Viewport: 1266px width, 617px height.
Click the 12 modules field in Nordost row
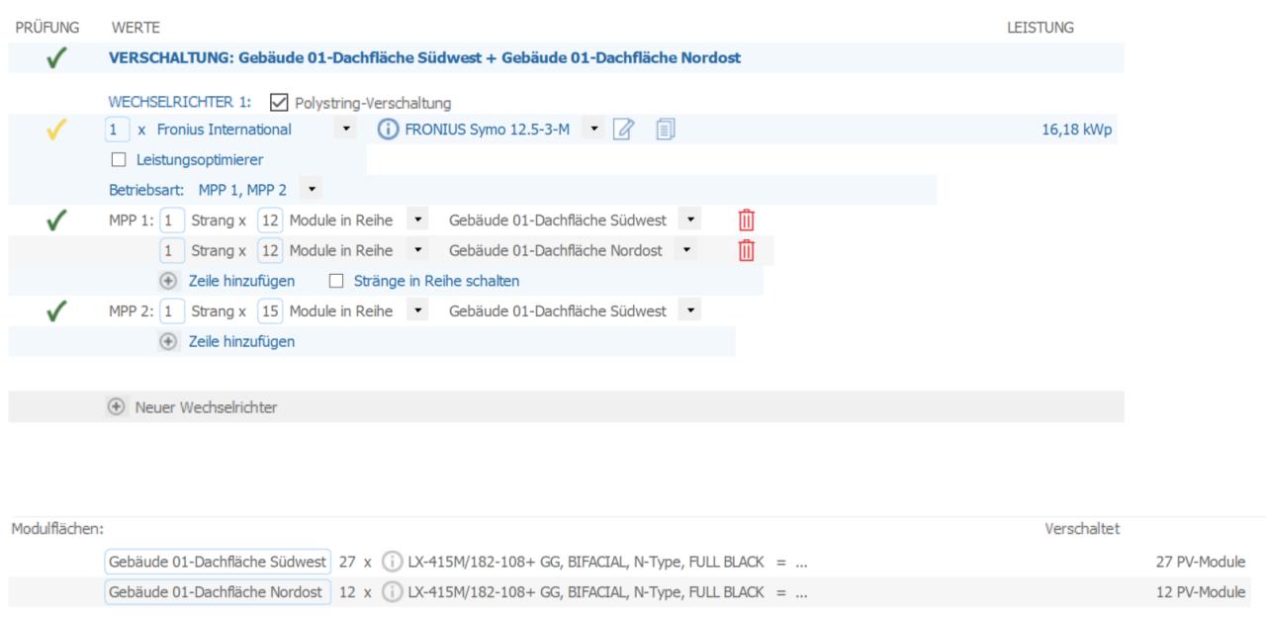pos(270,251)
